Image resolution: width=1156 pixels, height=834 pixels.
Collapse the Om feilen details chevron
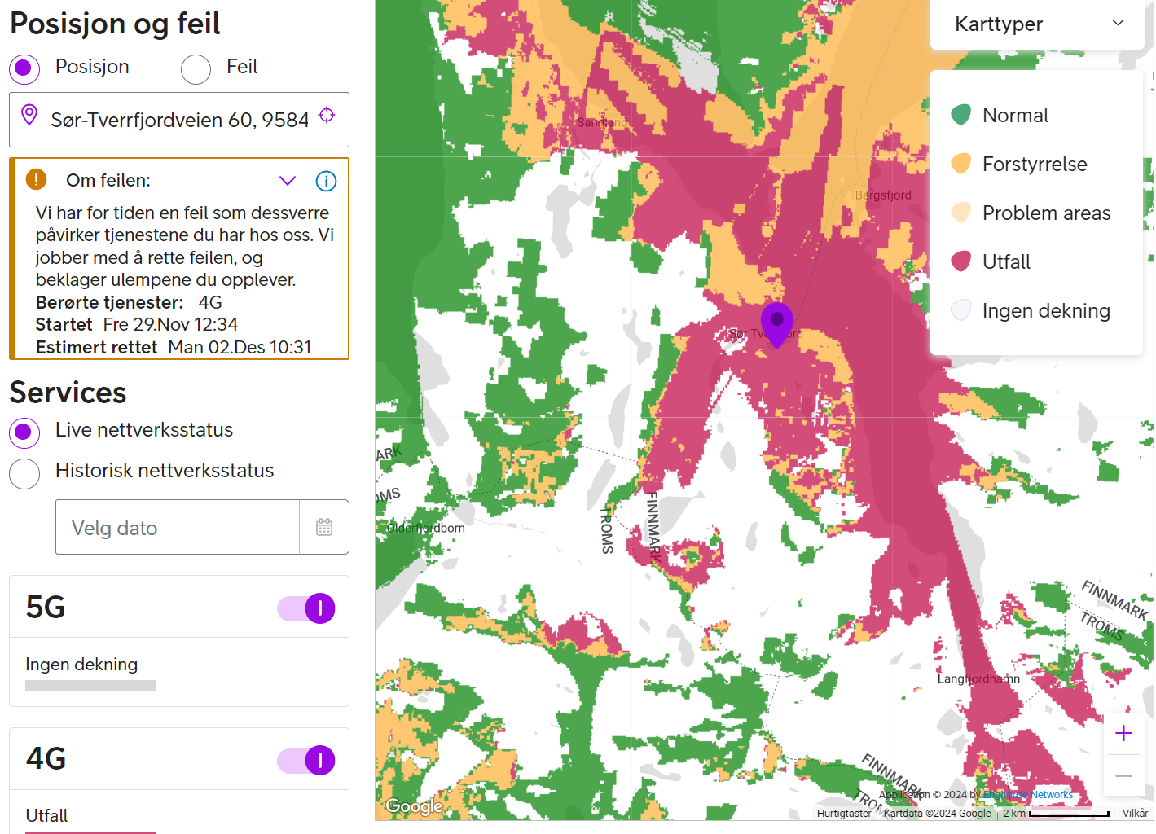click(288, 181)
